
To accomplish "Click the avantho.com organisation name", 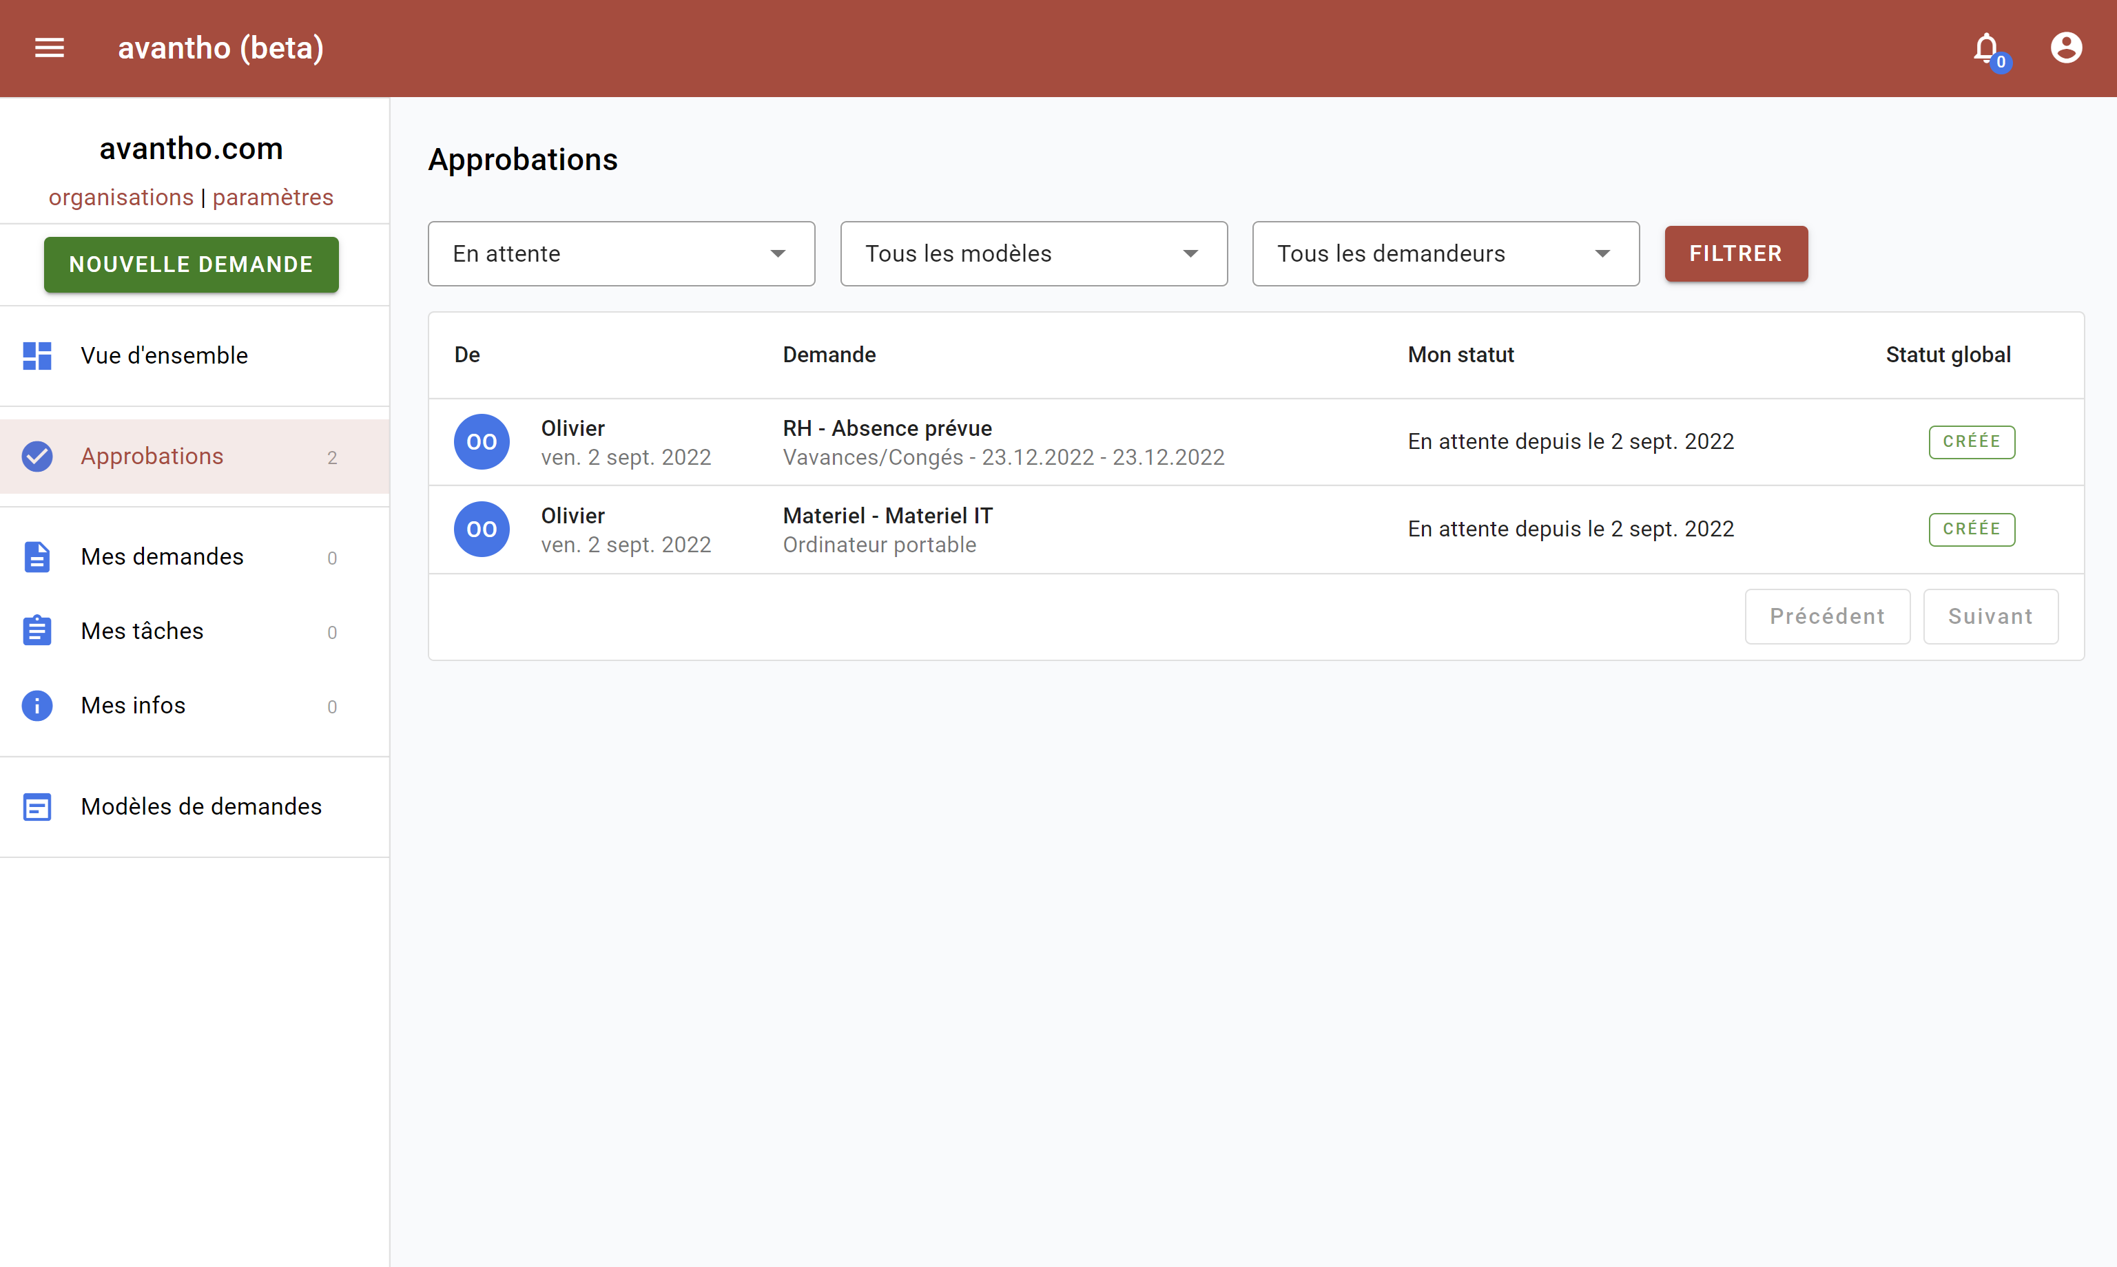I will click(192, 149).
